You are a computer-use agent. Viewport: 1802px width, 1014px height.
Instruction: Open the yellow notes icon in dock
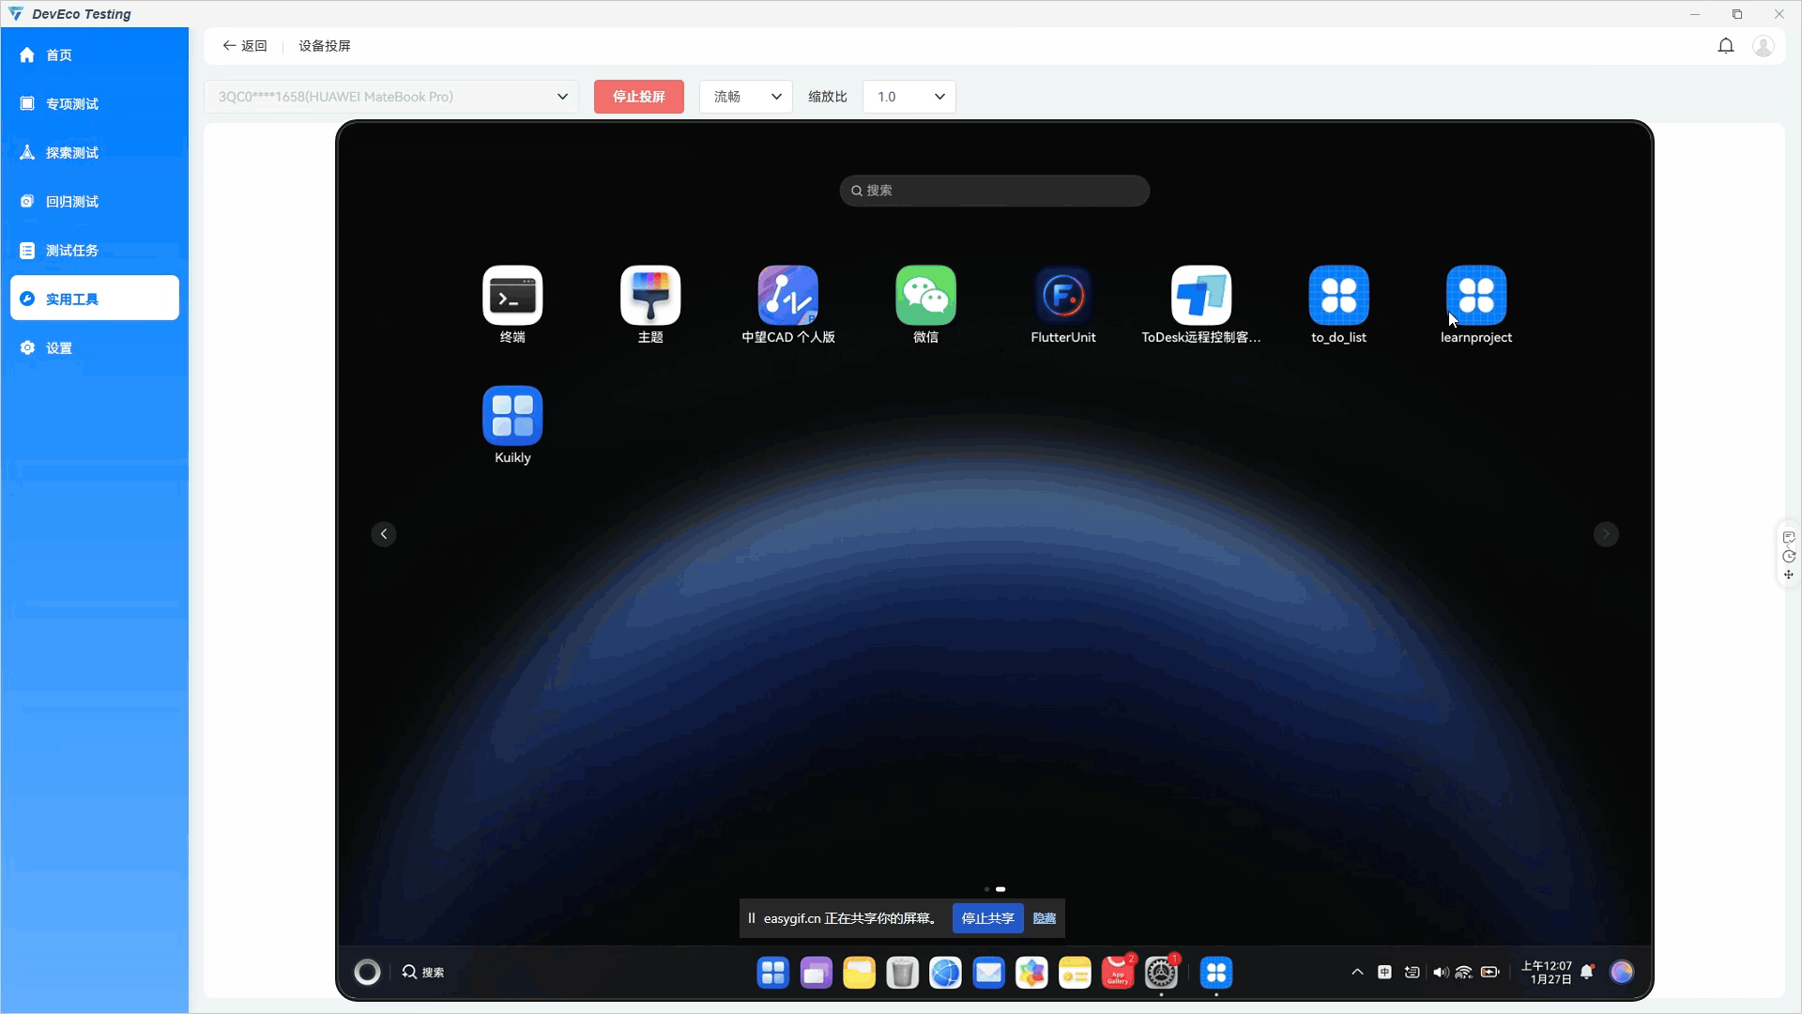tap(1075, 973)
